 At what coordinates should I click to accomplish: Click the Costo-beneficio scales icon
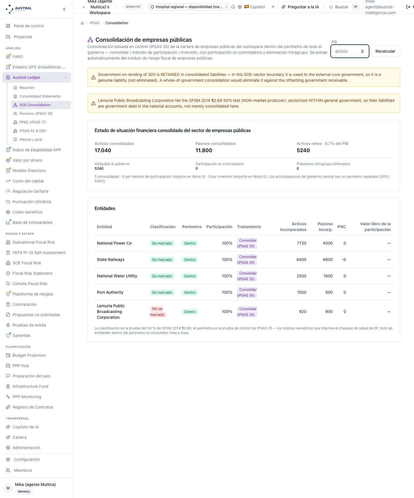(8, 212)
